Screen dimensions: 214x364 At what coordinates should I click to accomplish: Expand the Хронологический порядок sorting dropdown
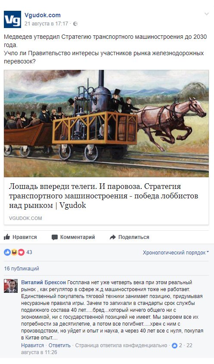pos(176,253)
